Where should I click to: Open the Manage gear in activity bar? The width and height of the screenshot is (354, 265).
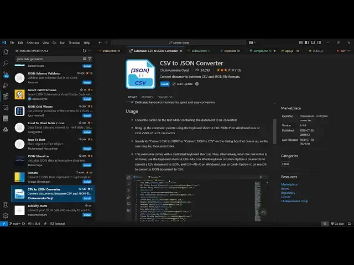(x=6, y=216)
